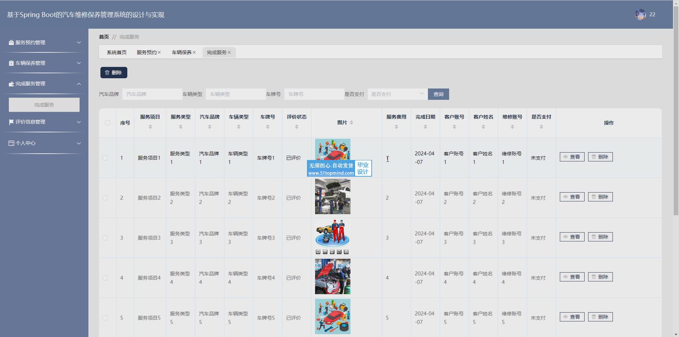Image resolution: width=679 pixels, height=337 pixels.
Task: Click the username 22 in header
Action: point(652,15)
